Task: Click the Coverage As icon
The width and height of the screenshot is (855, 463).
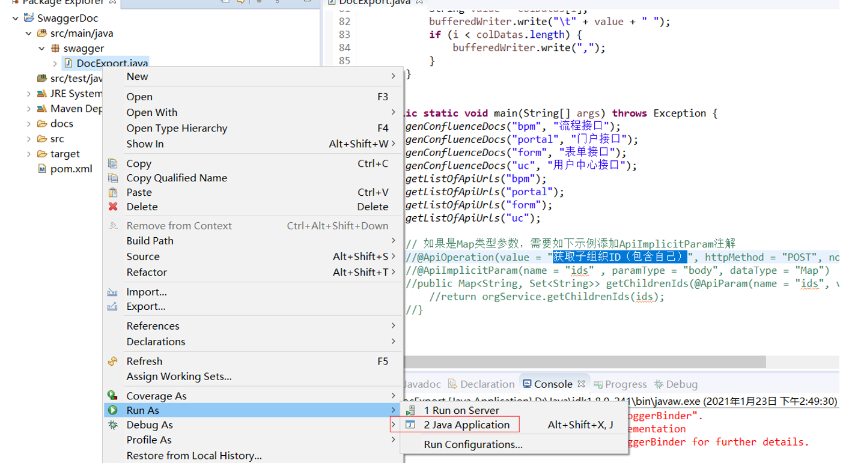Action: pyautogui.click(x=112, y=396)
